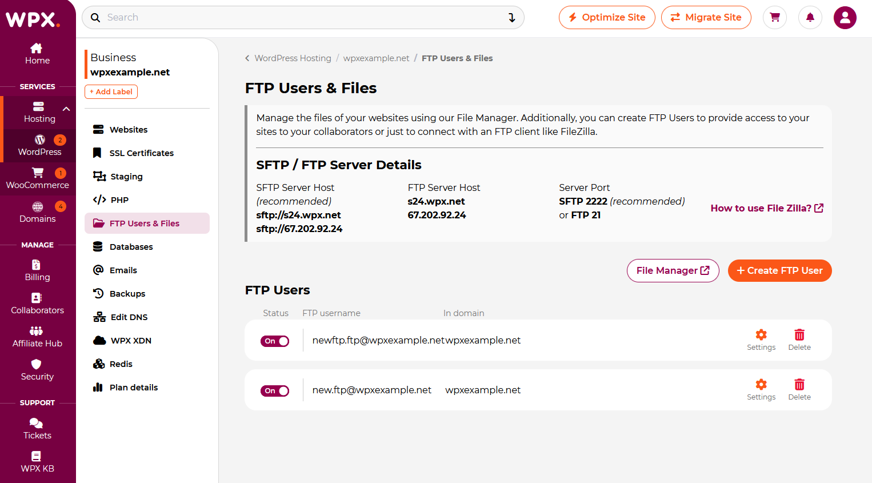Click WordPress Hosting breadcrumb link
The image size is (872, 483).
(293, 58)
